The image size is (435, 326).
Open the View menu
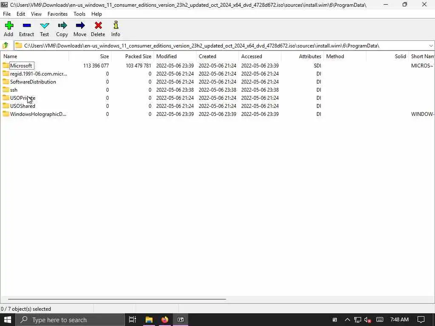coord(36,14)
